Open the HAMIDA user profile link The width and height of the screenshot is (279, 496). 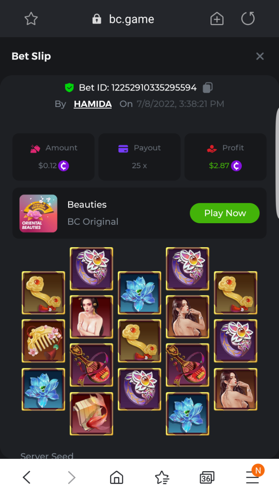pos(93,104)
